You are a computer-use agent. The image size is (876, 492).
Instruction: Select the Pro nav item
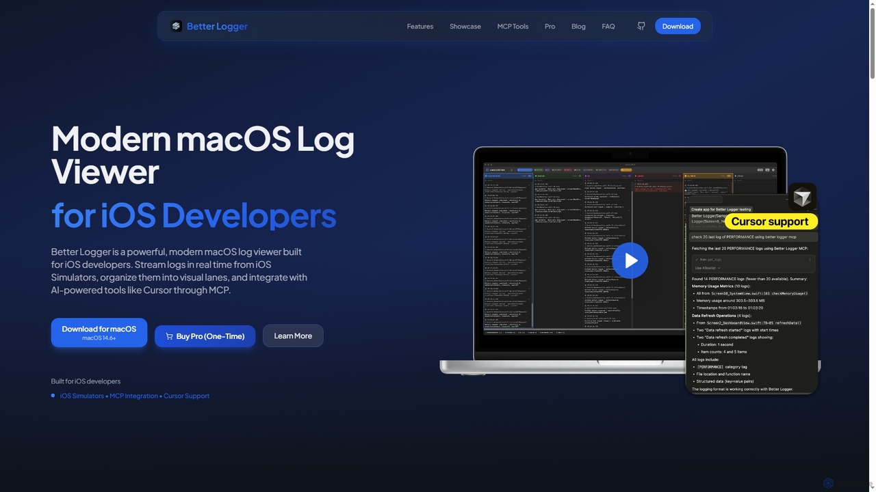point(550,26)
